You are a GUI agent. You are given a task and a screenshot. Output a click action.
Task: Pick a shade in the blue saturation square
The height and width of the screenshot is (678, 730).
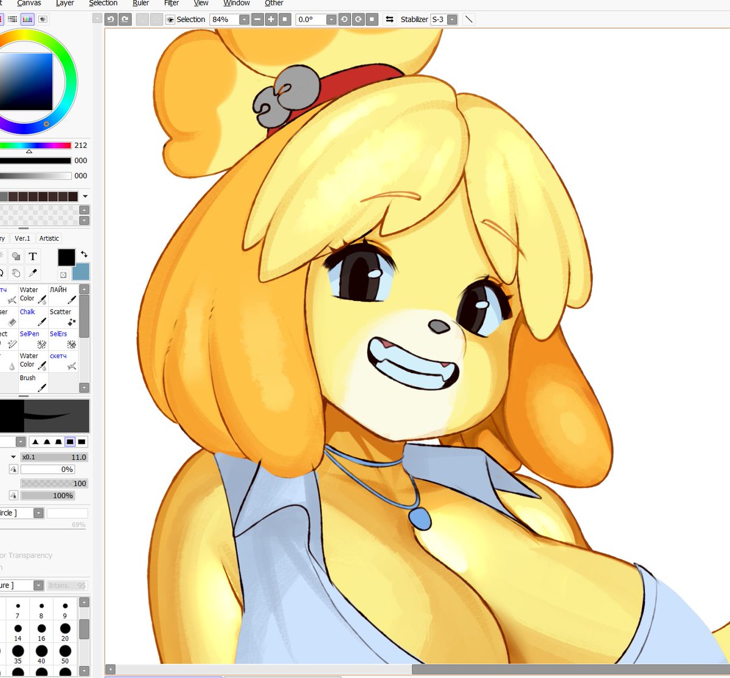[26, 82]
